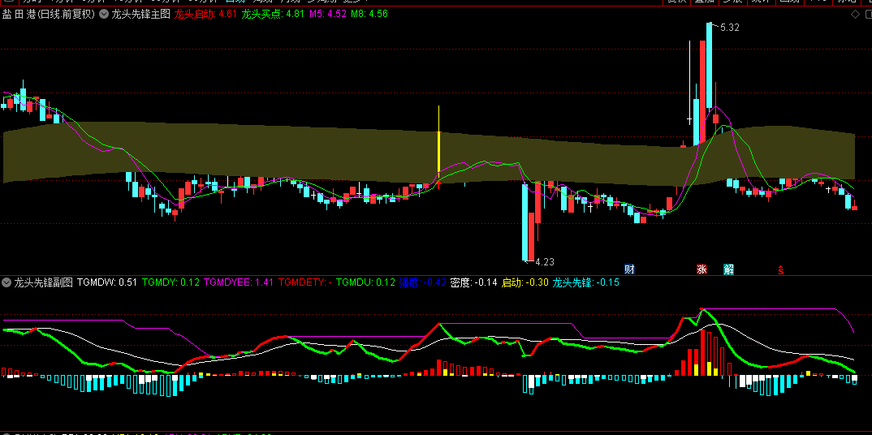
Task: Click the TGMDYEE: 1.41 value
Action: tap(239, 282)
